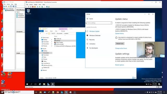This screenshot has width=167, height=94.
Task: Select the SC2016_SCVMM file in the list
Action: point(60,44)
